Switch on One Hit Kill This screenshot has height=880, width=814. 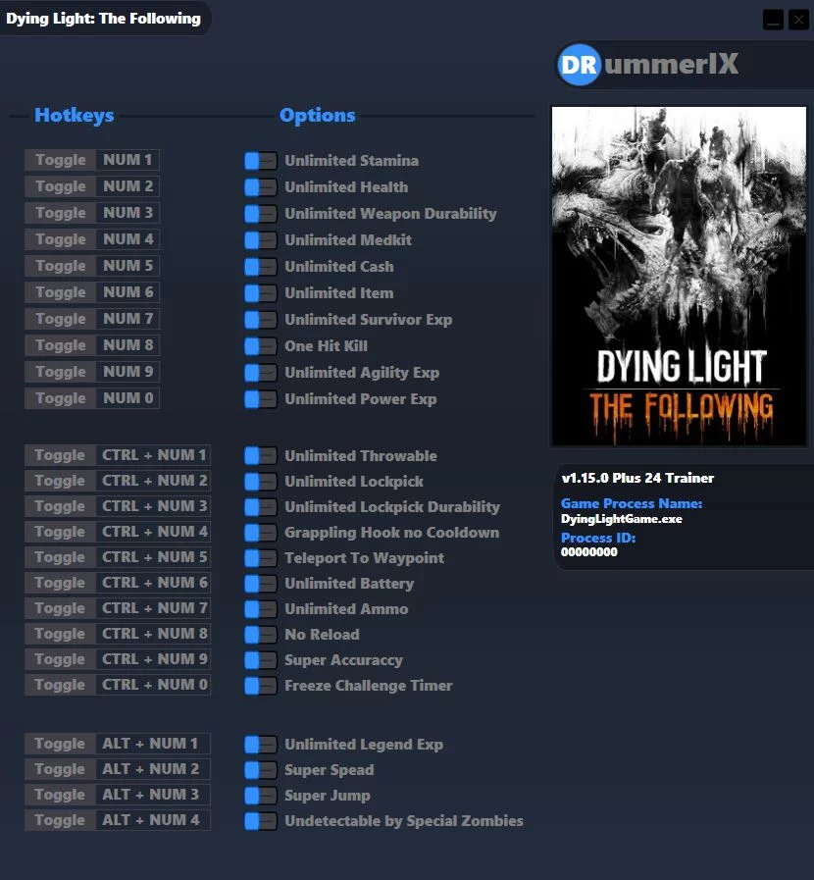click(x=260, y=346)
